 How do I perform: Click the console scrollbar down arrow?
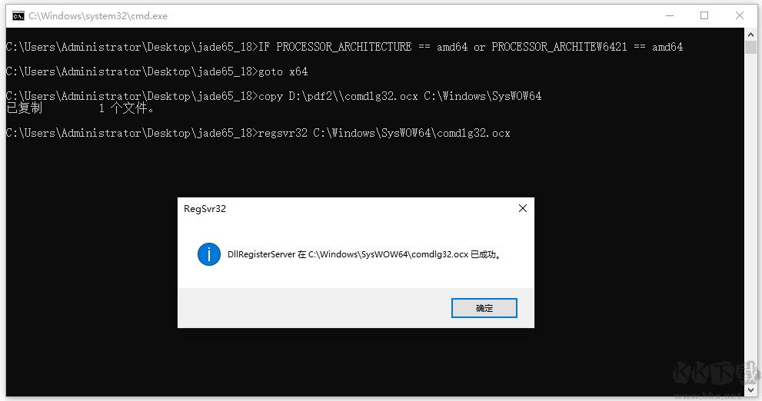(750, 389)
